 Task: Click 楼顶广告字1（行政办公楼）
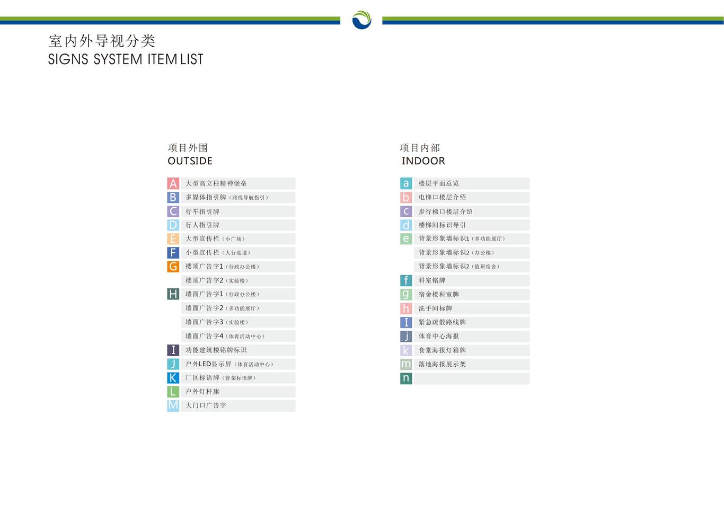click(238, 266)
